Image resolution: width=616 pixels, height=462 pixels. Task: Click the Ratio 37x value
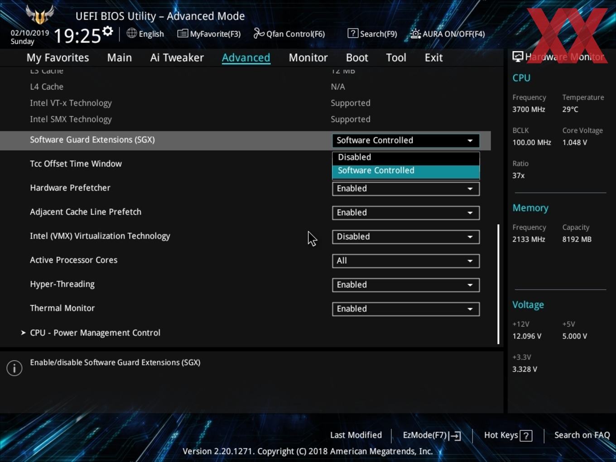coord(519,175)
